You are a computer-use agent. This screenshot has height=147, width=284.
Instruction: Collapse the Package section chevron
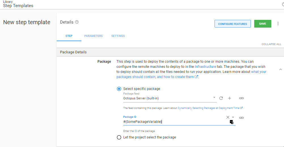pyautogui.click(x=281, y=70)
